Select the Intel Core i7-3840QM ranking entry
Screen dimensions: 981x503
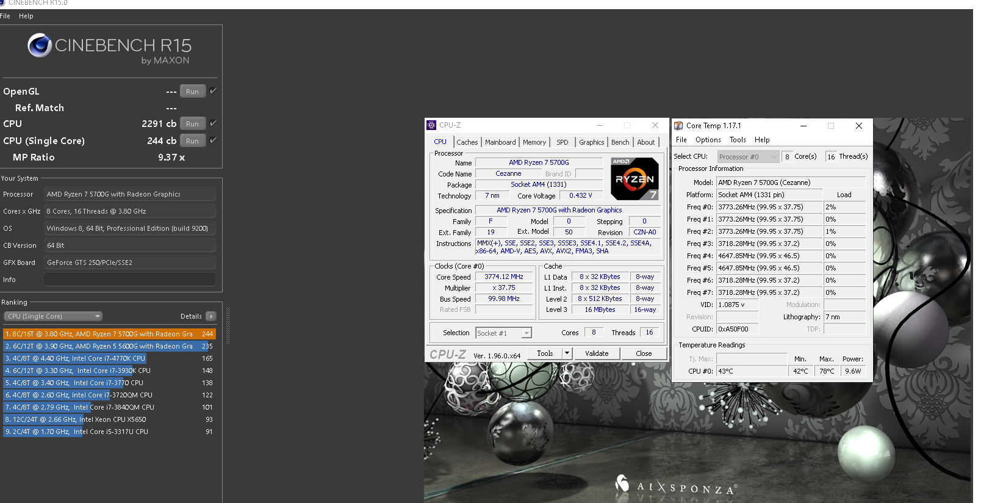point(109,407)
